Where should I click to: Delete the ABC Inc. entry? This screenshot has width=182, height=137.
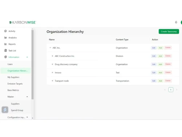pos(168,47)
